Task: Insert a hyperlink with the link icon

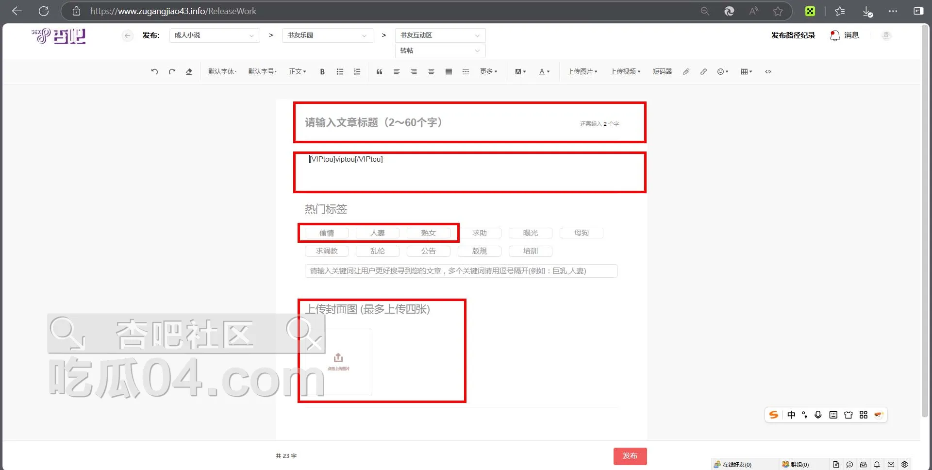Action: [703, 71]
